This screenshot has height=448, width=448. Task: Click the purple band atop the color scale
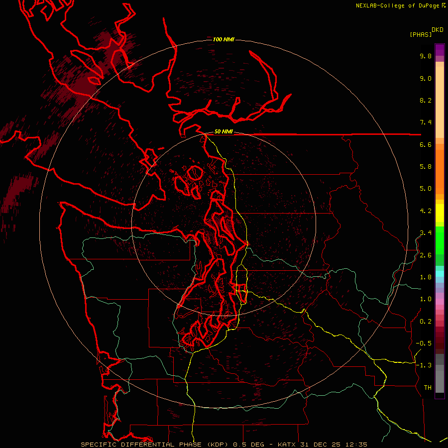[440, 50]
